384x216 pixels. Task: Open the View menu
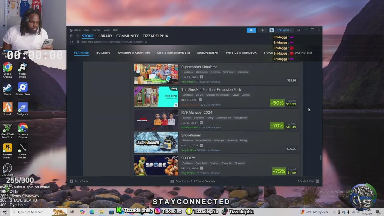[x=86, y=30]
